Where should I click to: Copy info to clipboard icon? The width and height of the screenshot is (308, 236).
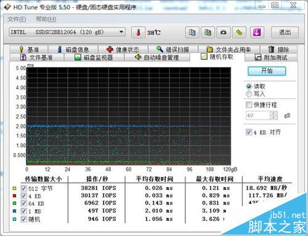[x=192, y=33]
